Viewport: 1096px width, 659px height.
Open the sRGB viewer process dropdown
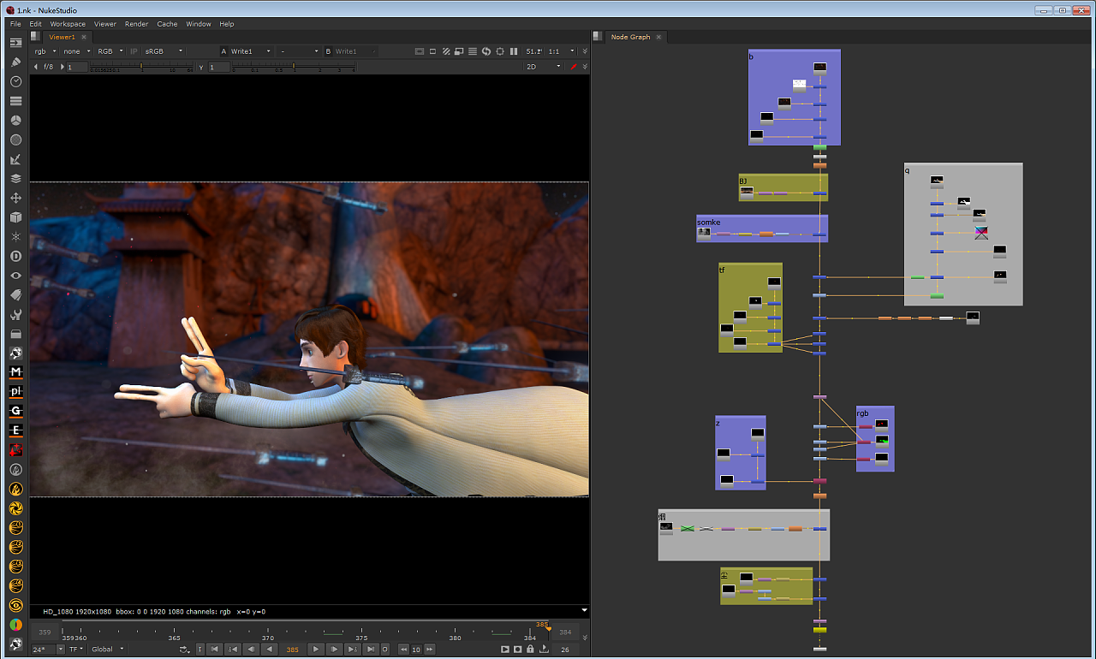tap(164, 51)
